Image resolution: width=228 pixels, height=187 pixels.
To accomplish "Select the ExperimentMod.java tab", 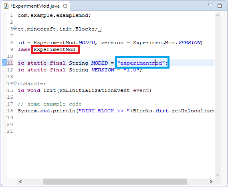I will coord(36,6).
